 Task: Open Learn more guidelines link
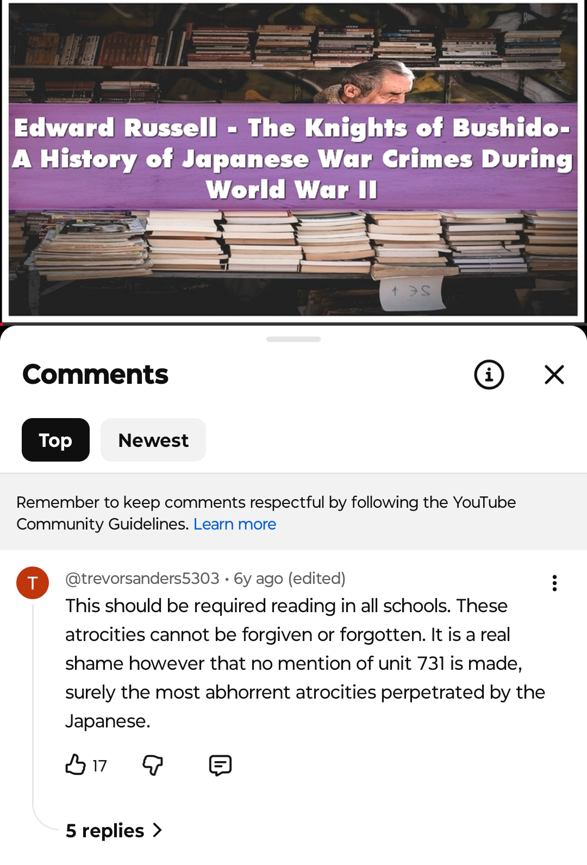click(235, 524)
